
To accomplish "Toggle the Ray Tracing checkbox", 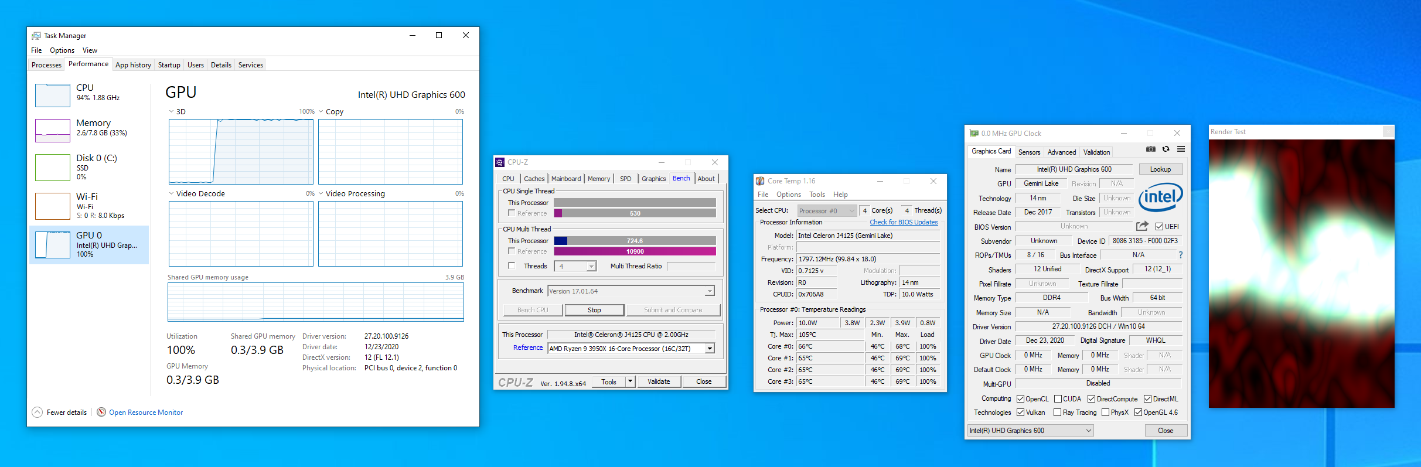I will pyautogui.click(x=1057, y=413).
